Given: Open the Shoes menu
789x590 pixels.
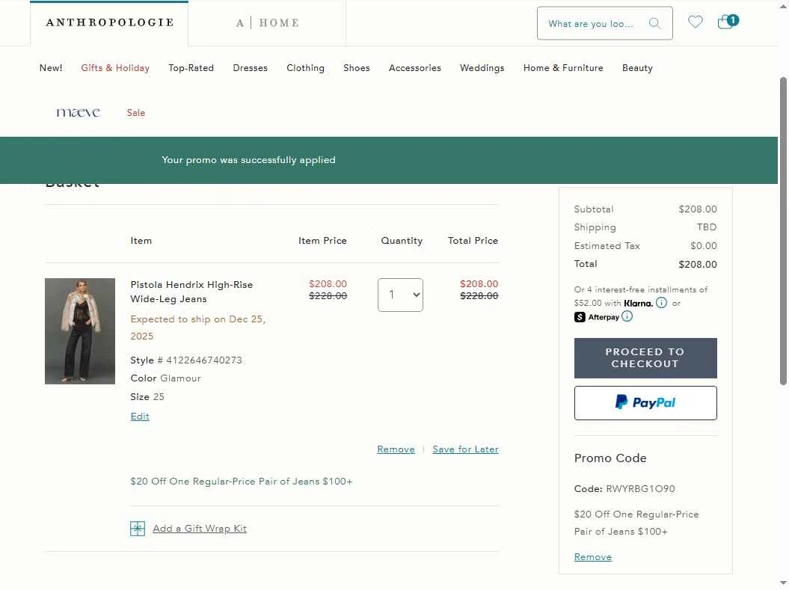Looking at the screenshot, I should [x=356, y=68].
